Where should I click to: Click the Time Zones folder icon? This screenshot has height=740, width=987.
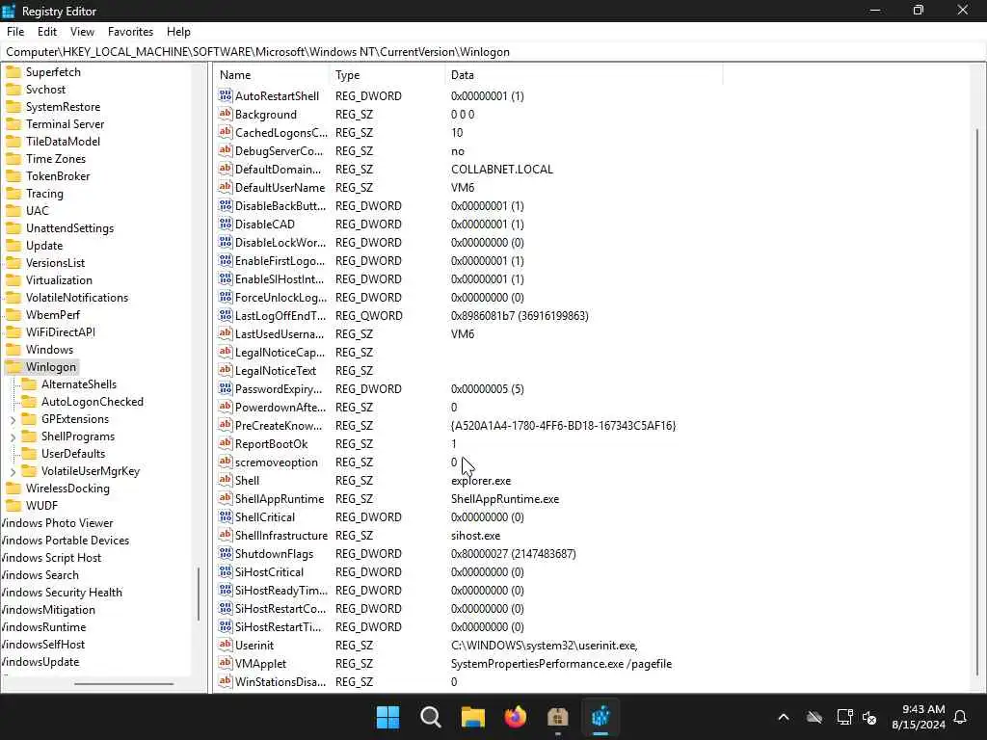[x=13, y=159]
